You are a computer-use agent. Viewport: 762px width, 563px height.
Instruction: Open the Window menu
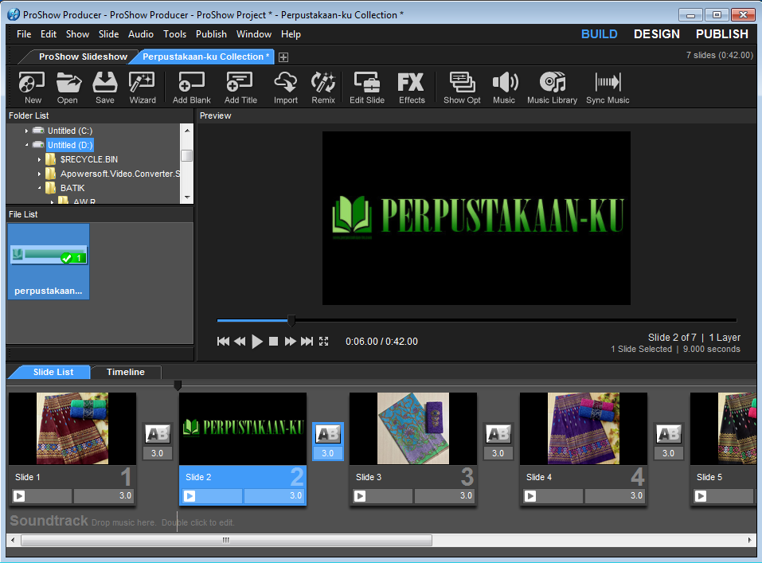pos(254,34)
